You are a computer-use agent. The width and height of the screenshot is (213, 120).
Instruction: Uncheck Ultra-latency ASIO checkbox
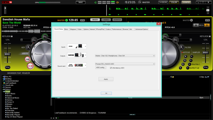[x=111, y=68]
